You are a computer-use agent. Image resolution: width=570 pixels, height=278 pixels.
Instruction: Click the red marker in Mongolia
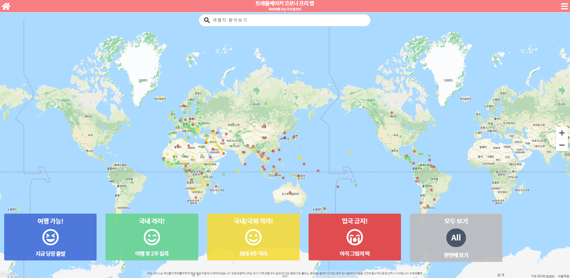(x=264, y=125)
